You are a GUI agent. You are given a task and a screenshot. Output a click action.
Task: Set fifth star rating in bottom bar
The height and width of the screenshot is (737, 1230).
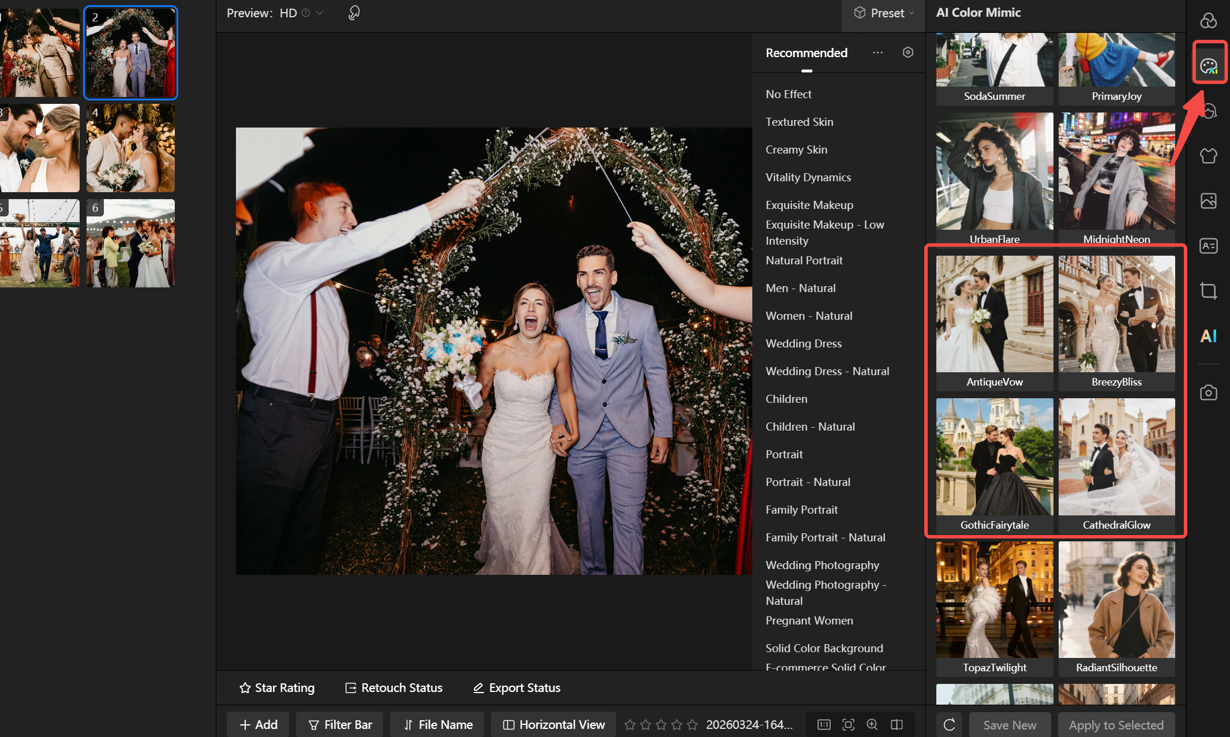tap(692, 724)
